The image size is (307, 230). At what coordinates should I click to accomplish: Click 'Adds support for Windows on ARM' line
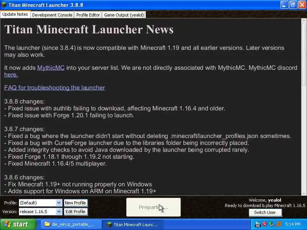(80, 191)
